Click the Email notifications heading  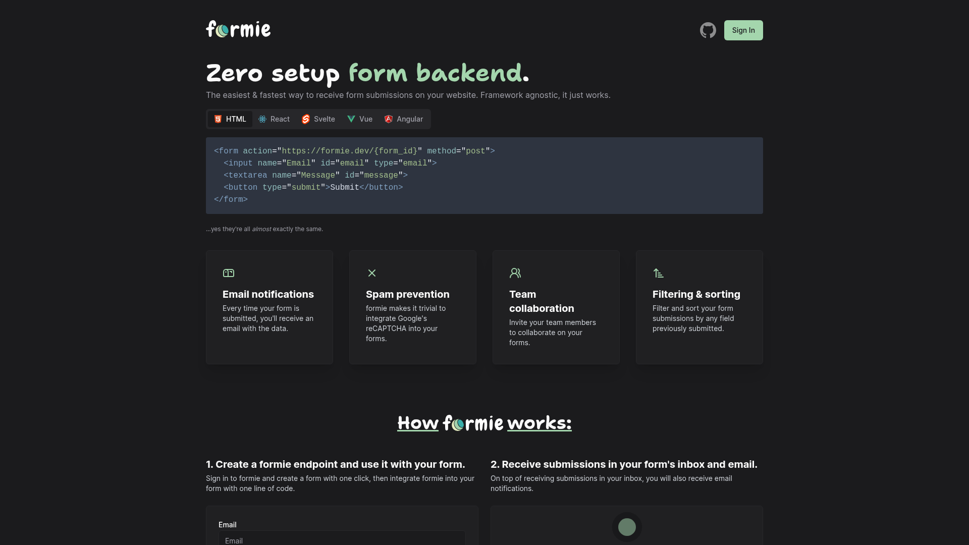pyautogui.click(x=268, y=294)
